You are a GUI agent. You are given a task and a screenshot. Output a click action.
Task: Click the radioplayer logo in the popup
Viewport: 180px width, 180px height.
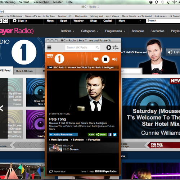point(112,48)
